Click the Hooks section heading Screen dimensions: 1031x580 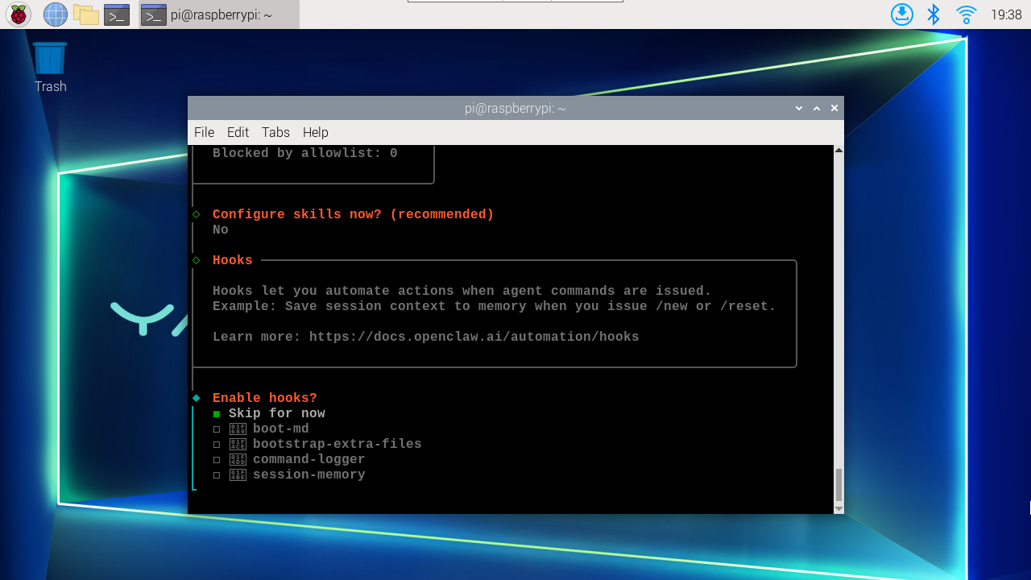tap(233, 260)
